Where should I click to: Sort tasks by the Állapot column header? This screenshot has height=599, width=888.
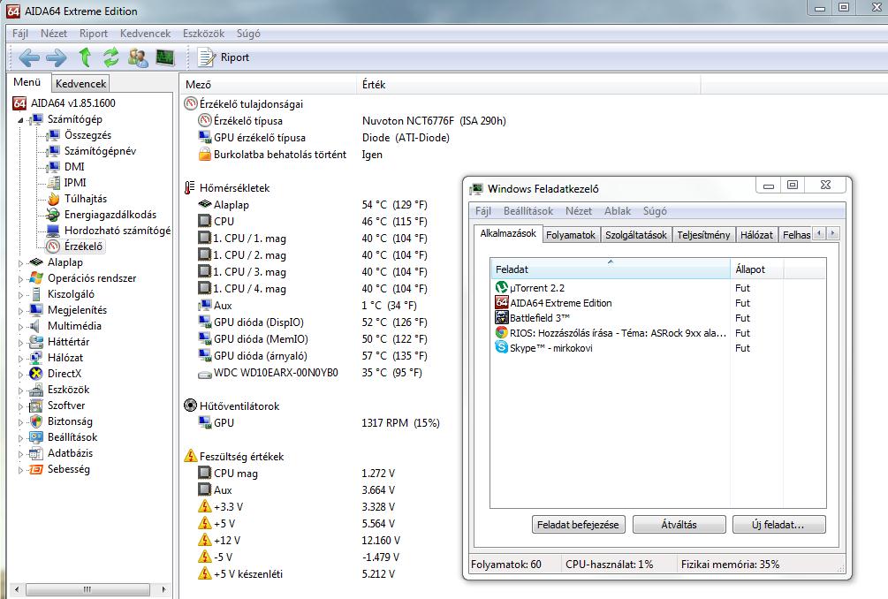tap(756, 269)
